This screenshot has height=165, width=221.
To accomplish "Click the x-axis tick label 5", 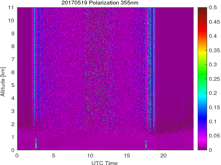I will pos(54,155).
